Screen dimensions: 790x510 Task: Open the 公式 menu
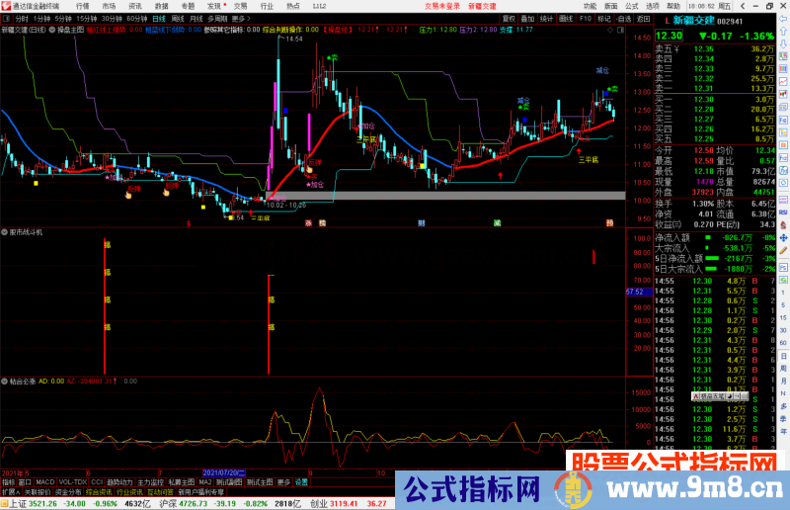click(x=632, y=6)
